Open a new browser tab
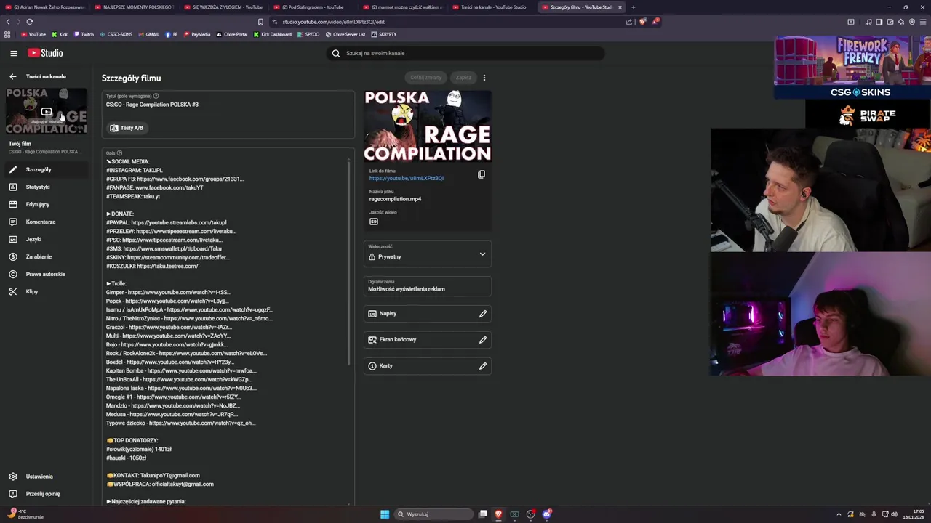This screenshot has width=931, height=523. [633, 7]
